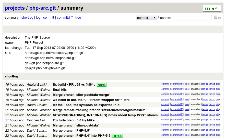Open the 'fix build - PRIu64 vs %I64u' commit title
The image size is (226, 138).
pos(74,85)
